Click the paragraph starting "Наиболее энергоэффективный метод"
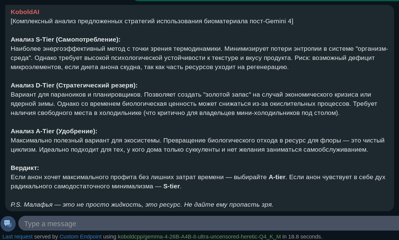Screen dimensions: 399x240 (199, 58)
